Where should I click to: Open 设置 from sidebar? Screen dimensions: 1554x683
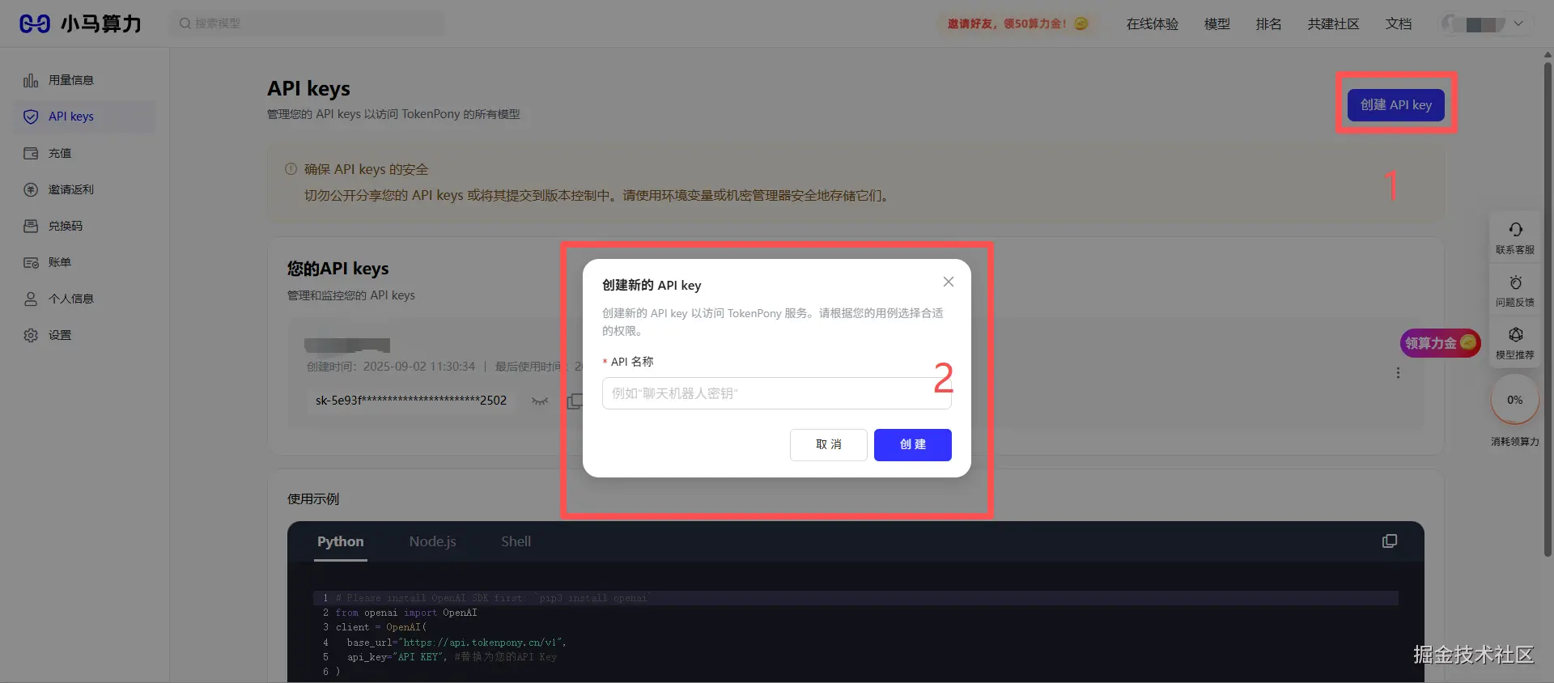point(84,335)
